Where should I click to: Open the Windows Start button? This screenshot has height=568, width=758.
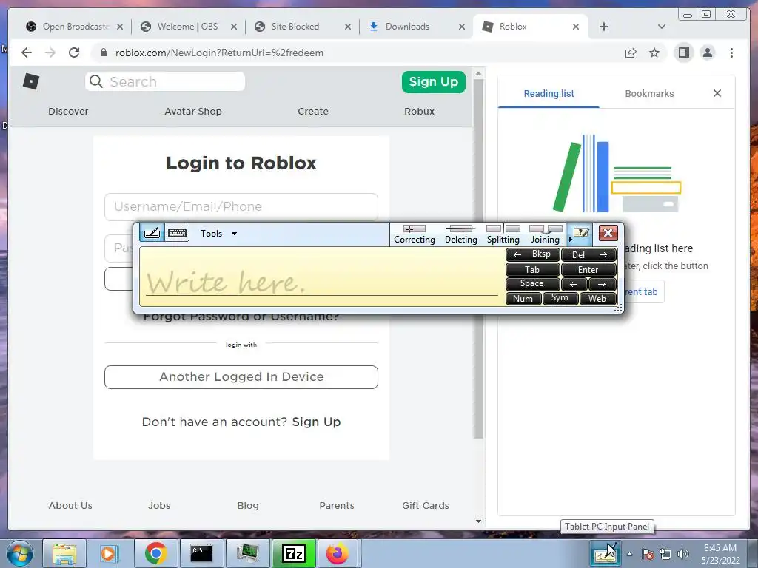point(19,553)
